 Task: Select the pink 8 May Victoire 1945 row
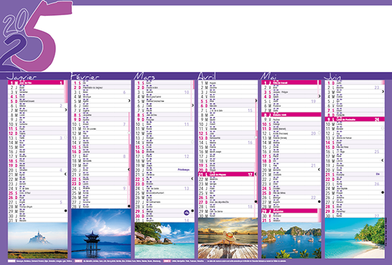tap(291, 115)
